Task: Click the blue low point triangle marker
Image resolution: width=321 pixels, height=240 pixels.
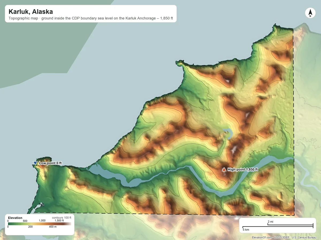Action: point(35,163)
